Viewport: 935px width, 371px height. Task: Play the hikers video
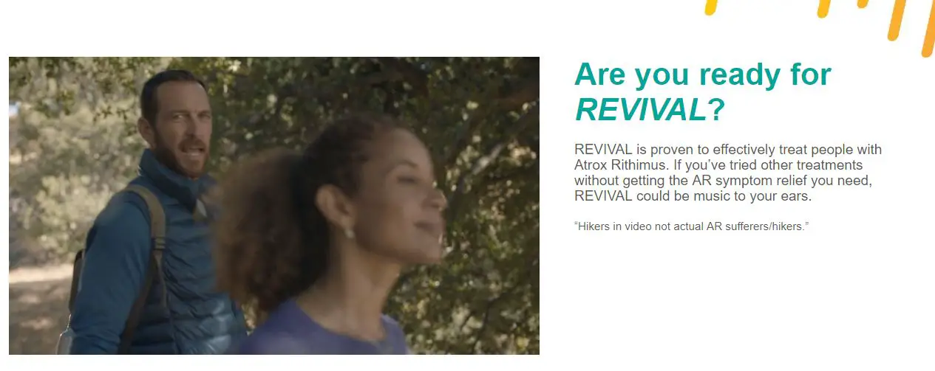[274, 206]
